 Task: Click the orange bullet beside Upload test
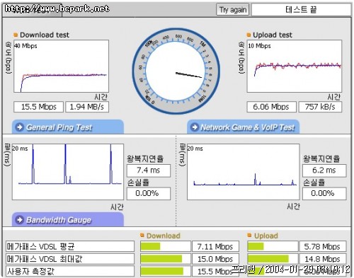[249, 35]
